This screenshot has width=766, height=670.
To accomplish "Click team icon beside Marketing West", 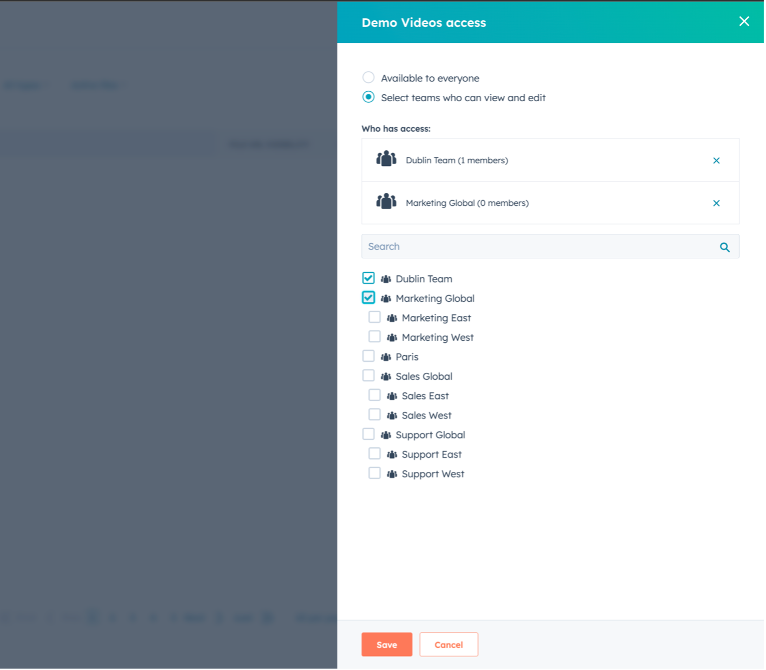I will coord(393,338).
